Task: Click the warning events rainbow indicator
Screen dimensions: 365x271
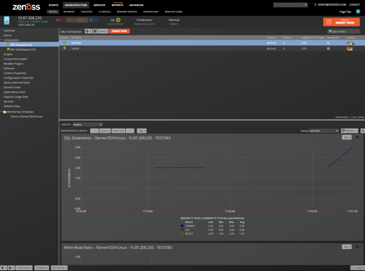Action: (x=82, y=20)
